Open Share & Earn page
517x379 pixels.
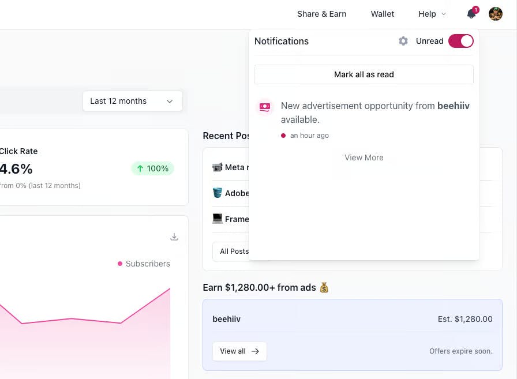pos(321,14)
